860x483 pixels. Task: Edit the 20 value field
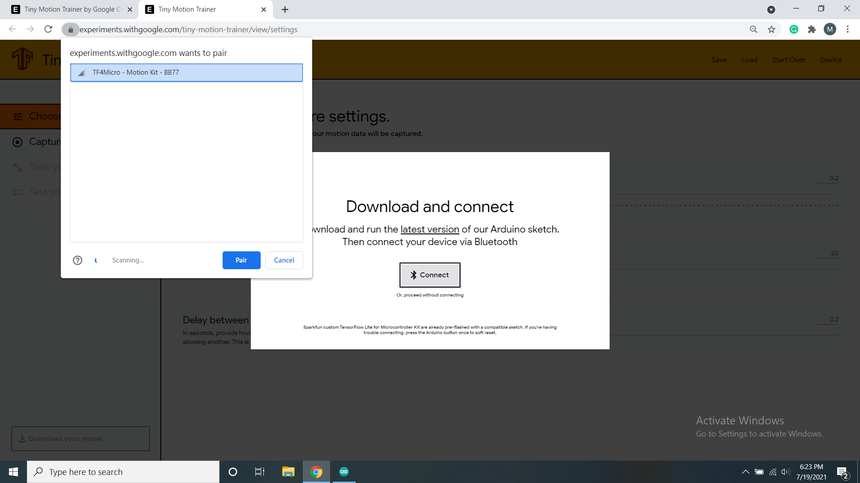(826, 254)
